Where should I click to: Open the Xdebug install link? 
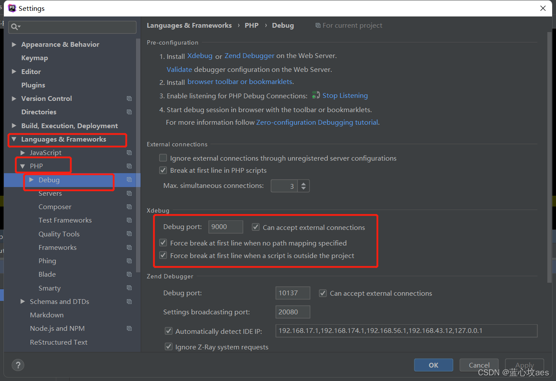point(200,56)
